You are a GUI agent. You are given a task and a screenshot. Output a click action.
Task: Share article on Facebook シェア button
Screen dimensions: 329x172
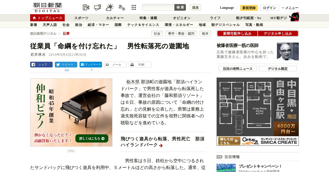[x=41, y=65]
